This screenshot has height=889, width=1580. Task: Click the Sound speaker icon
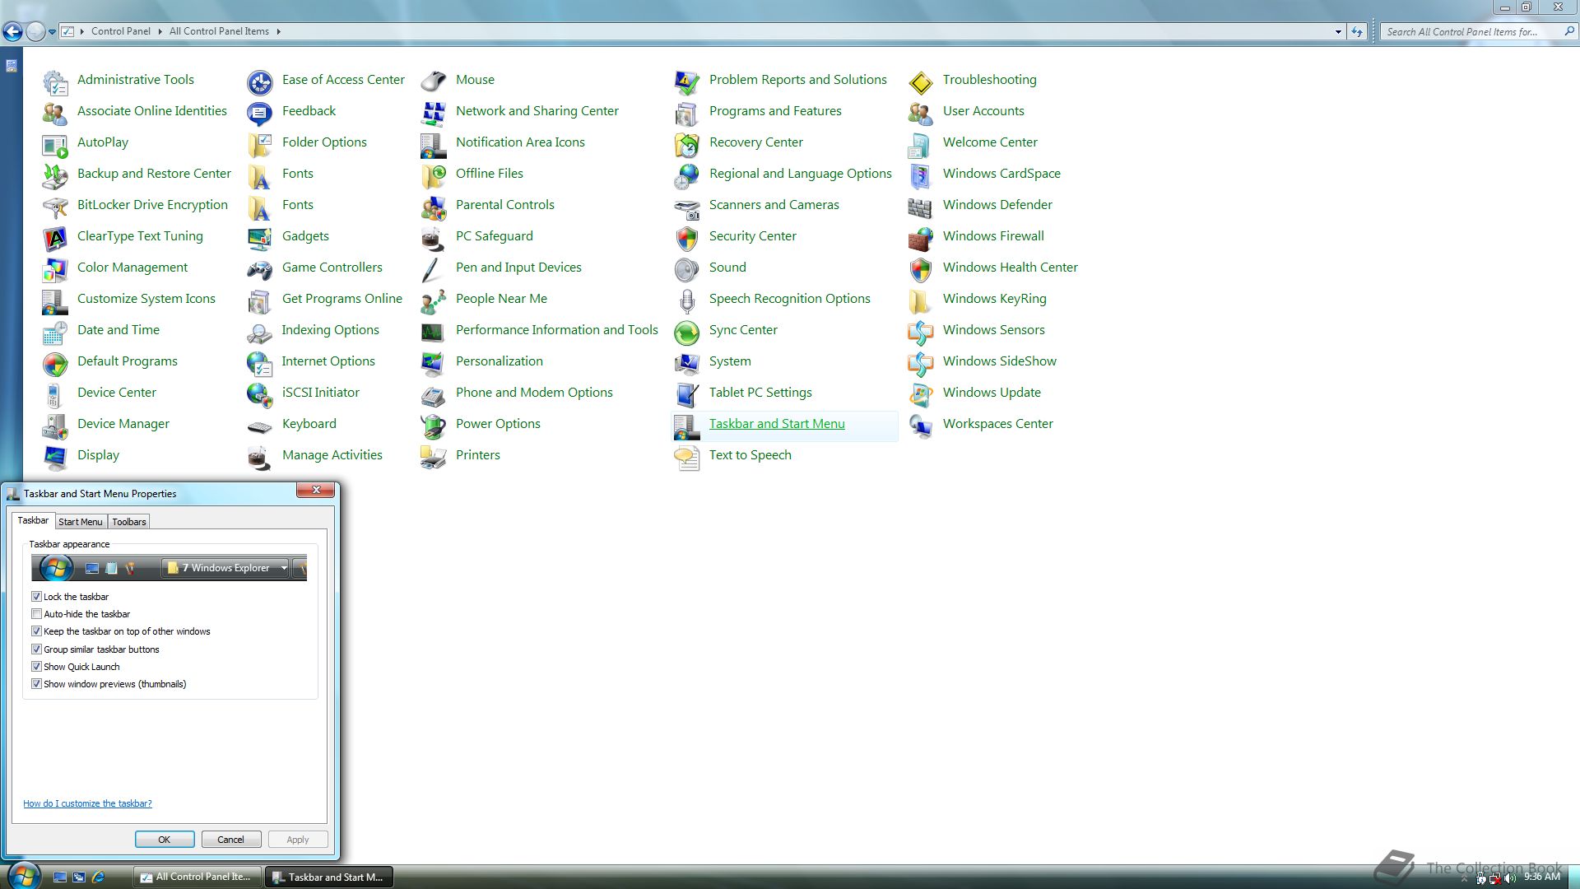tap(686, 269)
